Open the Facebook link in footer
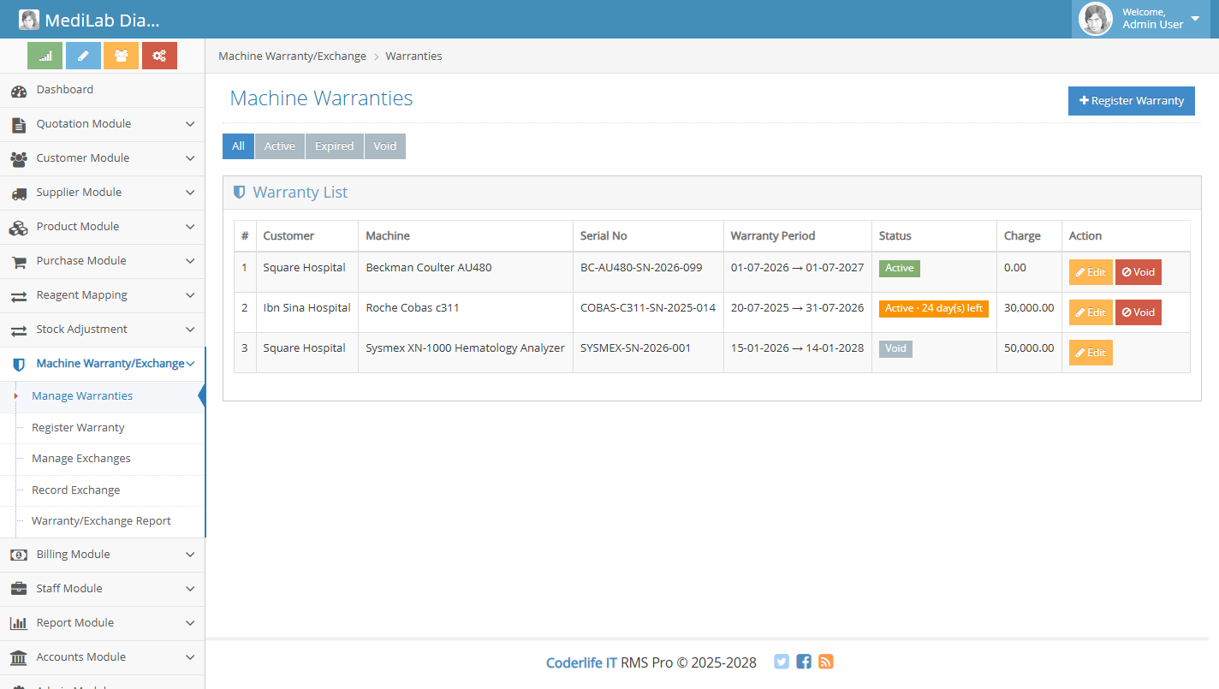The image size is (1219, 689). [x=804, y=662]
